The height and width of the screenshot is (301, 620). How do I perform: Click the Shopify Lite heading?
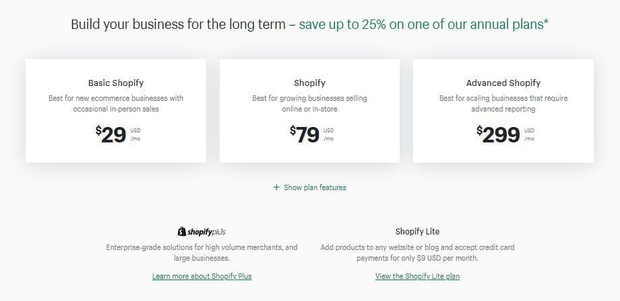point(417,231)
